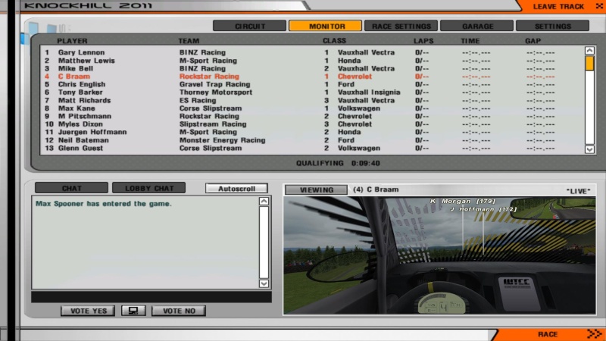Click the live camera preview of C Braam
This screenshot has width=606, height=341.
coord(439,255)
